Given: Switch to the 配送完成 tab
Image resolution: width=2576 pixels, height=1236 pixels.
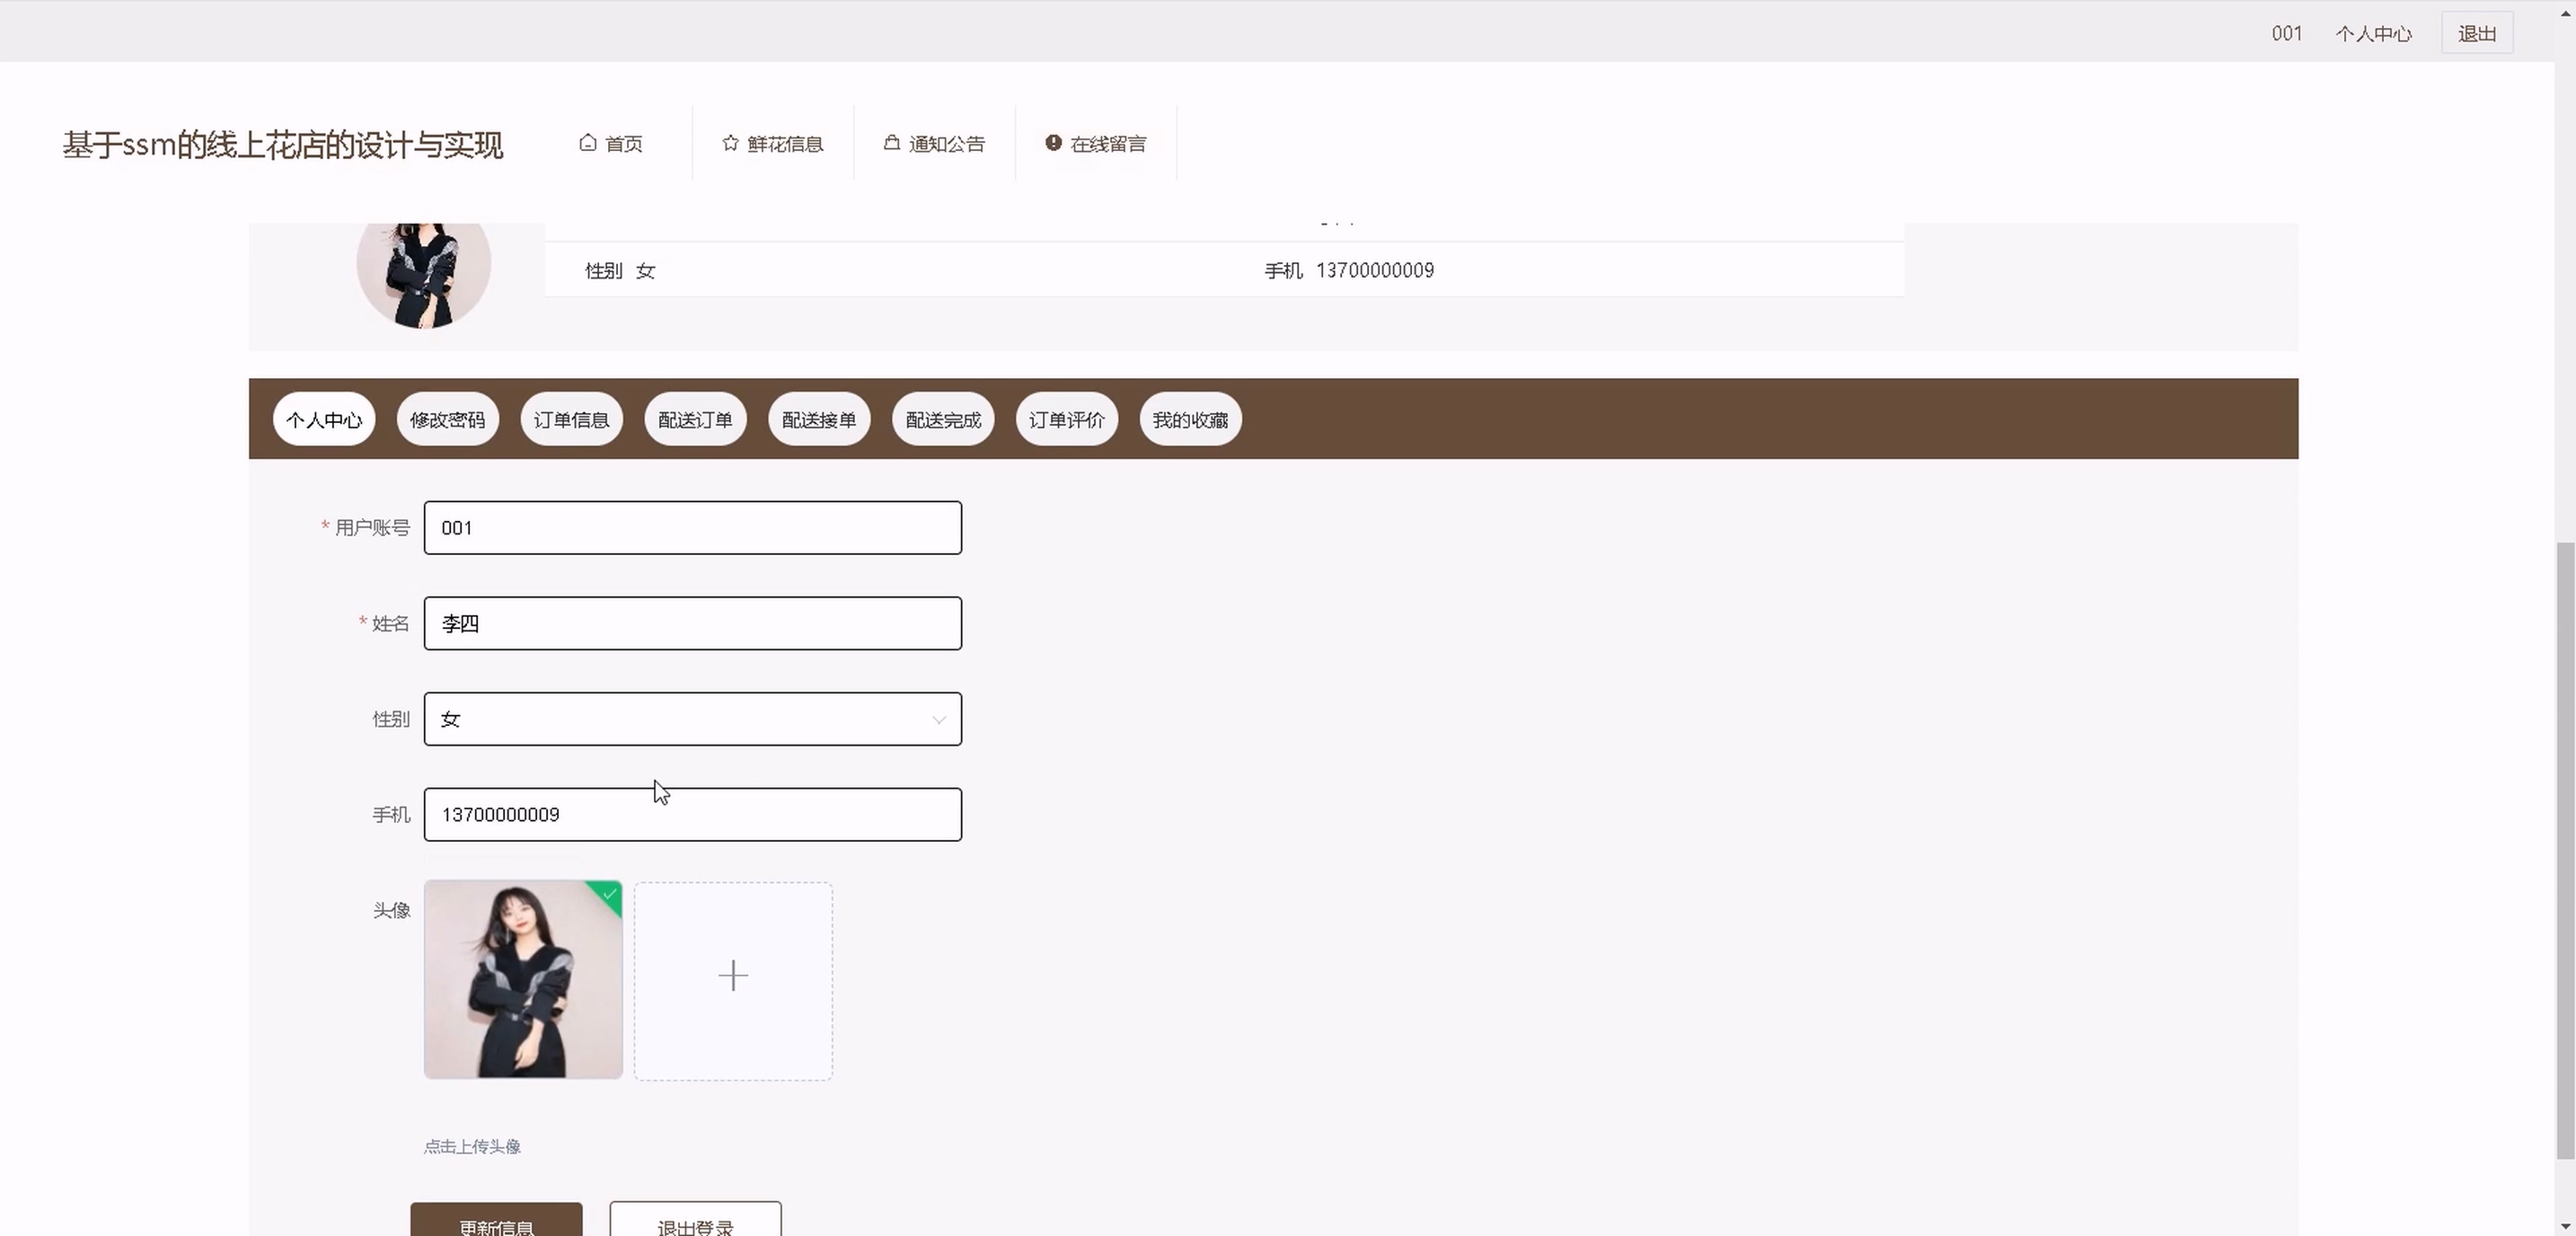Looking at the screenshot, I should point(943,420).
